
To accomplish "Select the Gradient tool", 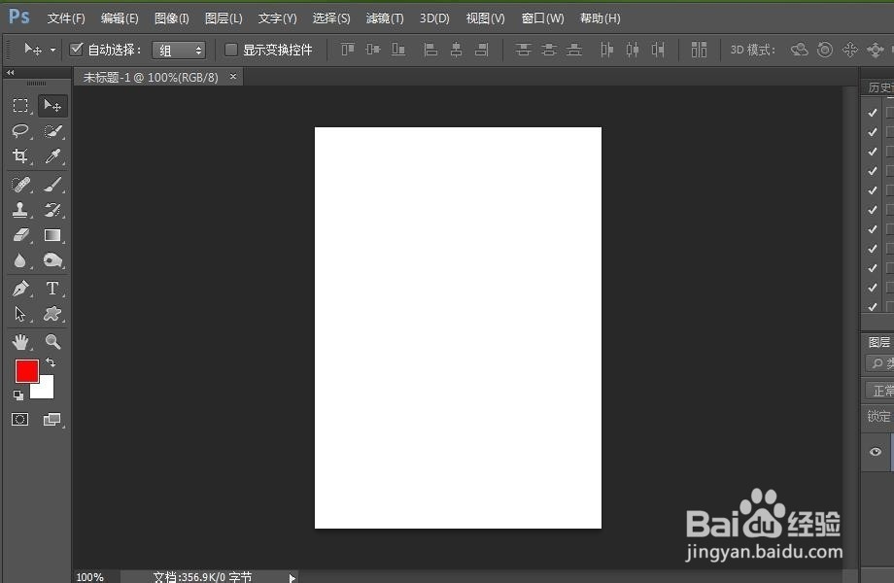I will coord(52,235).
